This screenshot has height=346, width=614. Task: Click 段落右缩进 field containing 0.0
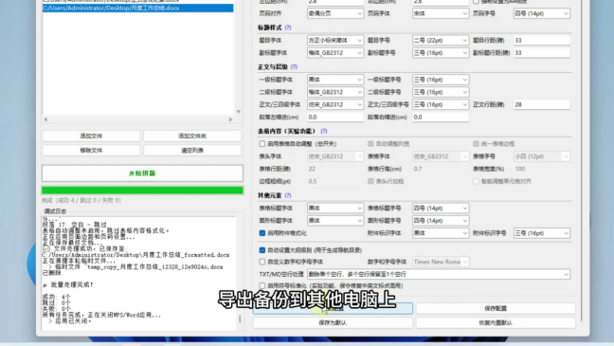(441, 118)
